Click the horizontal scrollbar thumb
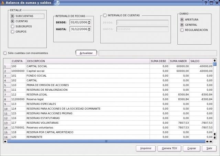 point(106,142)
